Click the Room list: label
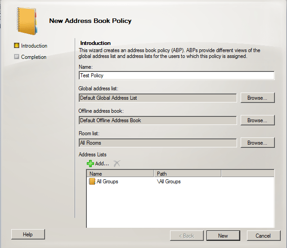287x248 pixels. coord(89,133)
